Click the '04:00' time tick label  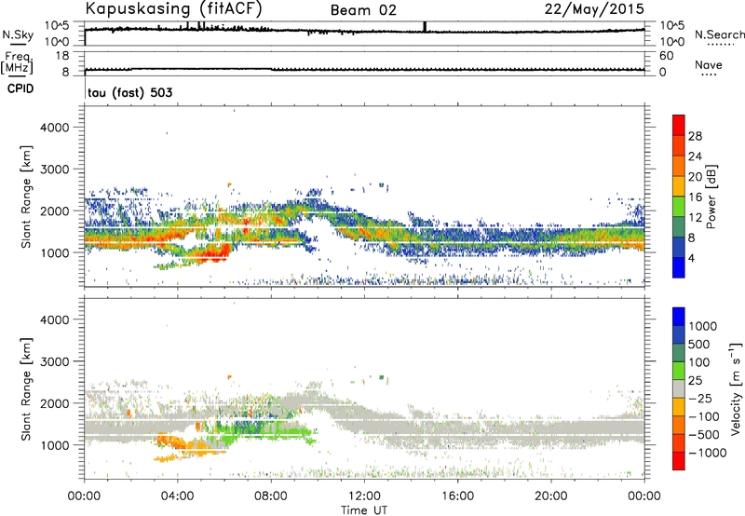[x=178, y=496]
